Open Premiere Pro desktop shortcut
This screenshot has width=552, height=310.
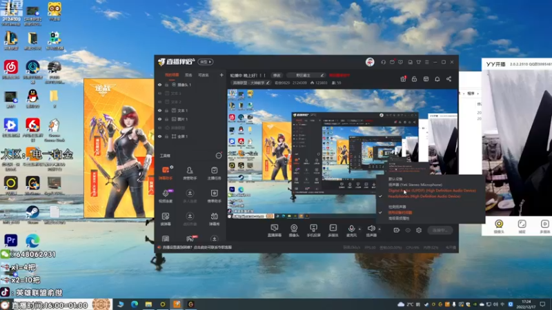[x=10, y=240]
